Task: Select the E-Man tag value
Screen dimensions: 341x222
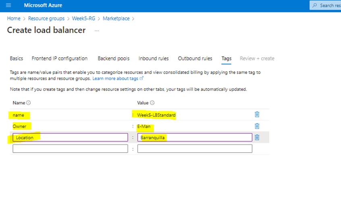Action: tap(144, 126)
